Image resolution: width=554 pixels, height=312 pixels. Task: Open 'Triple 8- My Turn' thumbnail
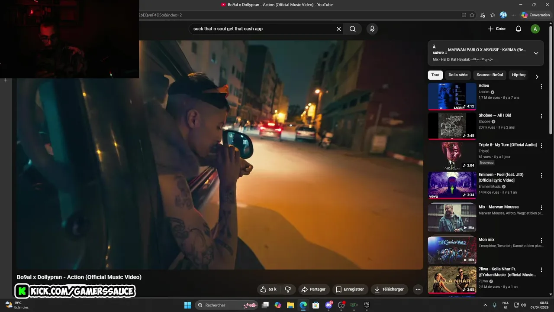click(452, 156)
